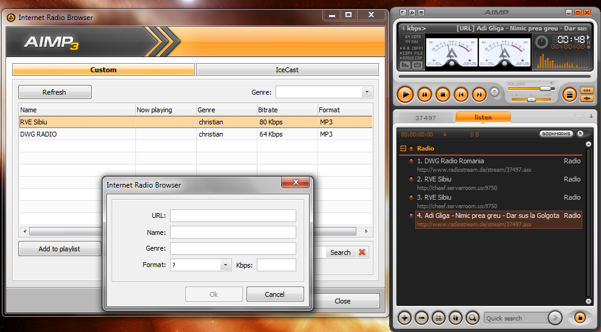Select playlist entry 1. DWG Radio Romania

[498, 165]
